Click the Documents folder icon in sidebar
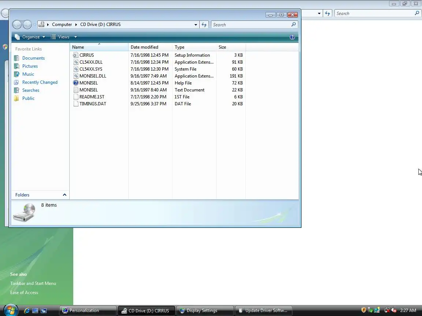 (x=17, y=58)
